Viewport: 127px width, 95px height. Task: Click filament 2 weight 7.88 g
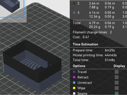point(94,7)
